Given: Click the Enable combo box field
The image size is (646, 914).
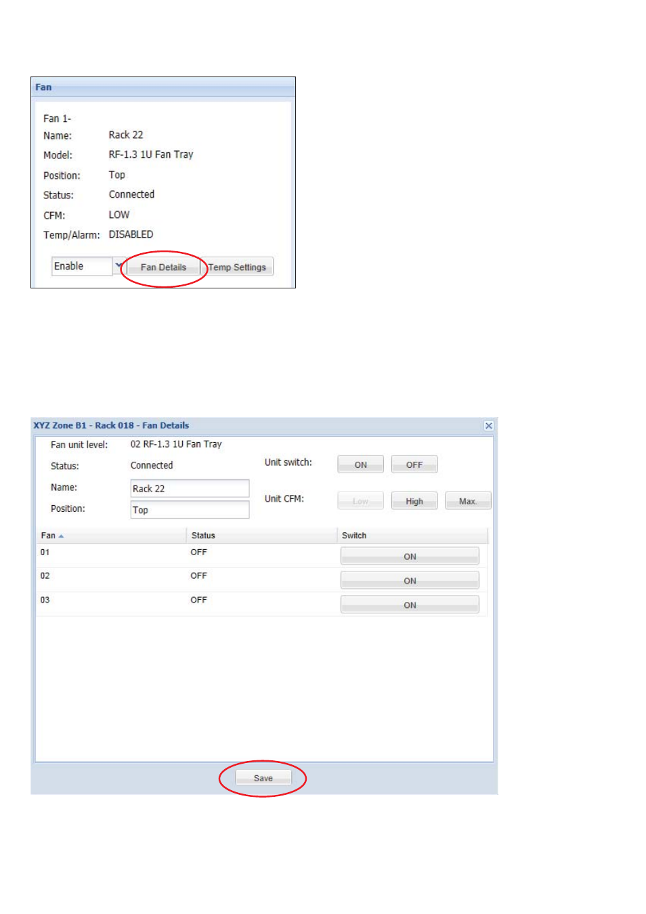Looking at the screenshot, I should [83, 266].
